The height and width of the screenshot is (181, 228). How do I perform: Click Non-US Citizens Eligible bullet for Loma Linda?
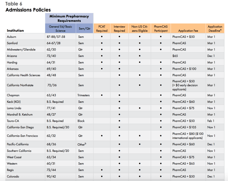point(140,108)
